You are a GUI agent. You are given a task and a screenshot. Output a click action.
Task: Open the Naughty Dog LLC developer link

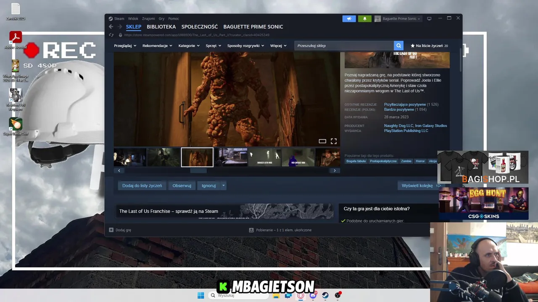click(x=398, y=126)
